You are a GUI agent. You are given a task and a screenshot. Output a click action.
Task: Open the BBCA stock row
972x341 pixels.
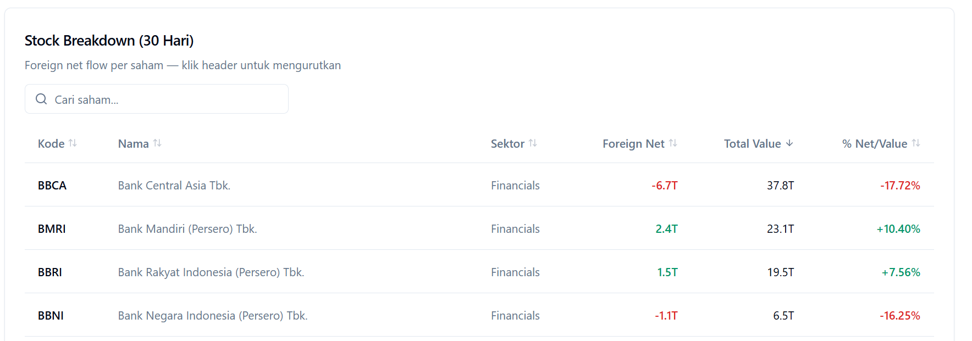(52, 186)
